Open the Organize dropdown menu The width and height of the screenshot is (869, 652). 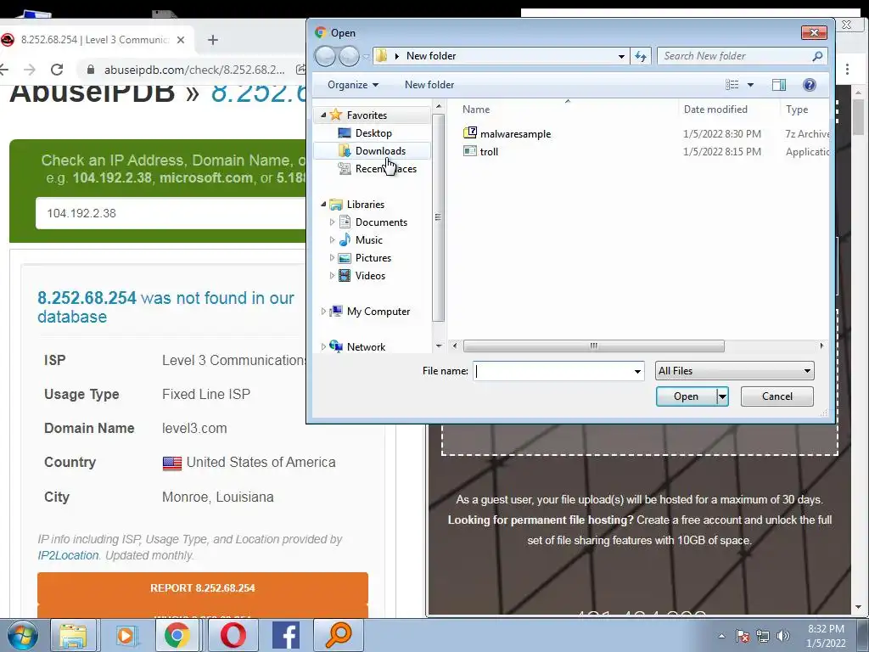tap(353, 85)
